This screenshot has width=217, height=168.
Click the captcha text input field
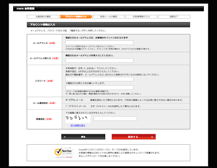tap(115, 118)
